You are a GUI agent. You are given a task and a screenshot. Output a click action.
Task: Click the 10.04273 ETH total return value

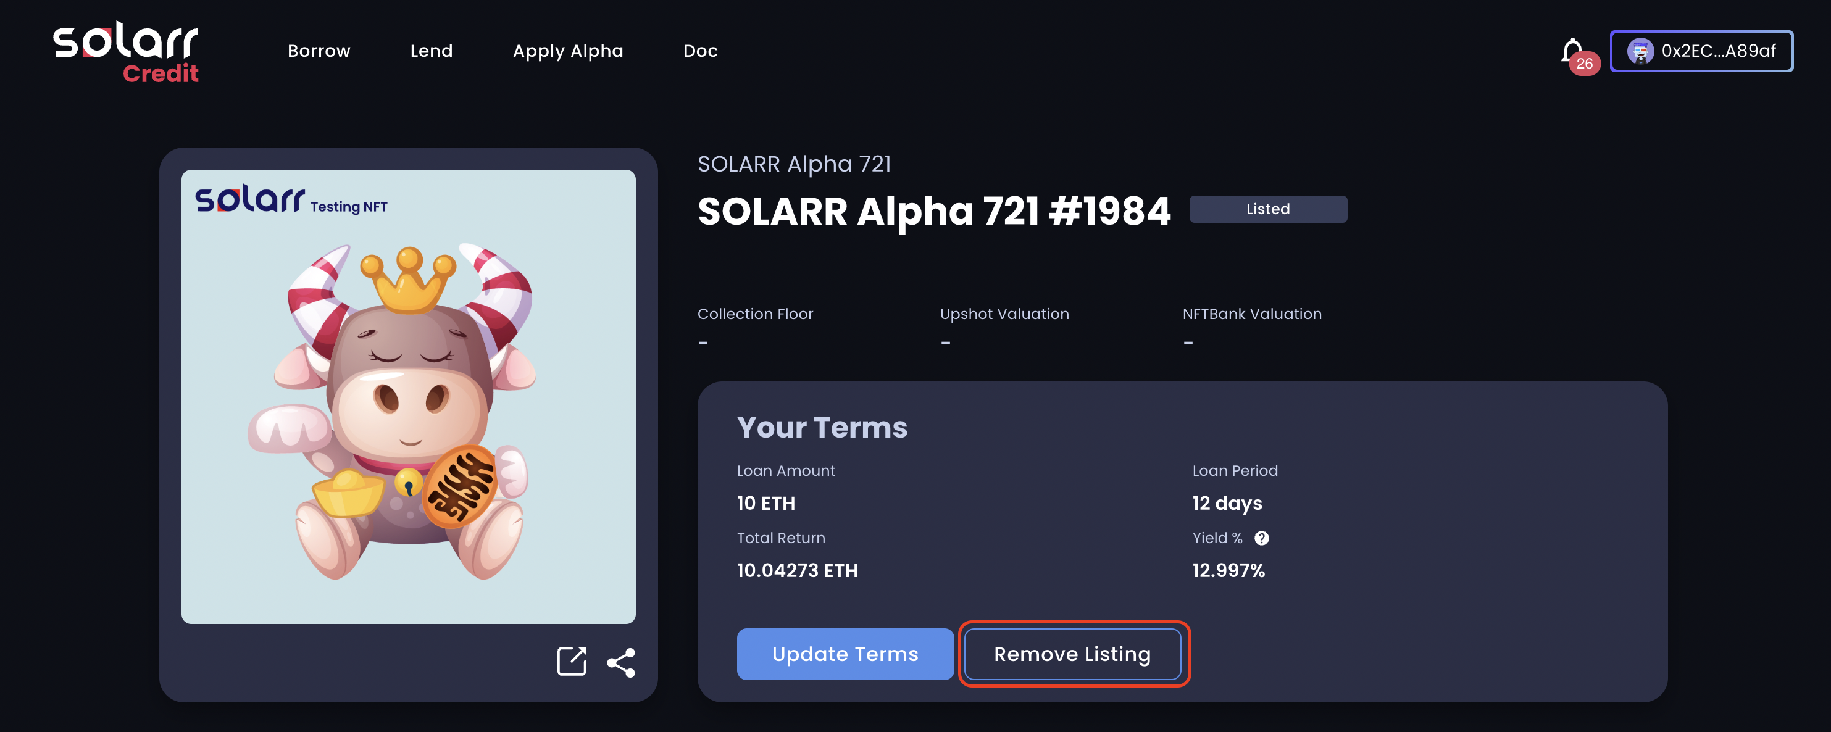pyautogui.click(x=797, y=571)
